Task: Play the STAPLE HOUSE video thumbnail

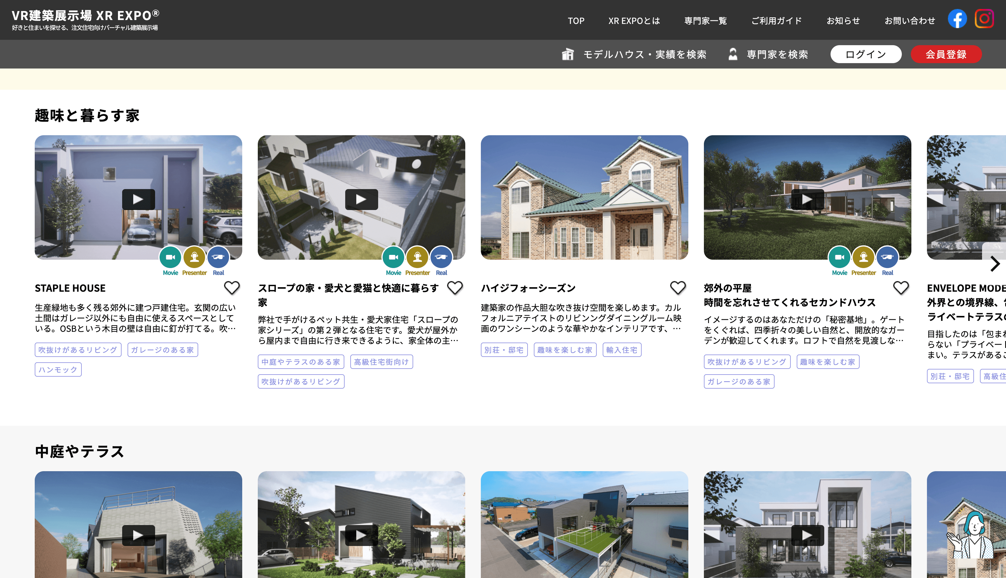Action: coord(138,199)
